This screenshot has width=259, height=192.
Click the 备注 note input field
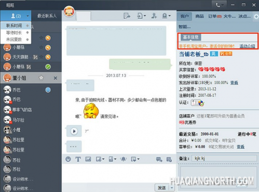(x=224, y=158)
